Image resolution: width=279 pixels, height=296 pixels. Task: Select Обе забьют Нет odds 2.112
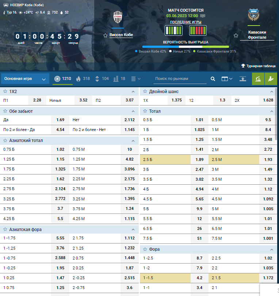pos(130,120)
